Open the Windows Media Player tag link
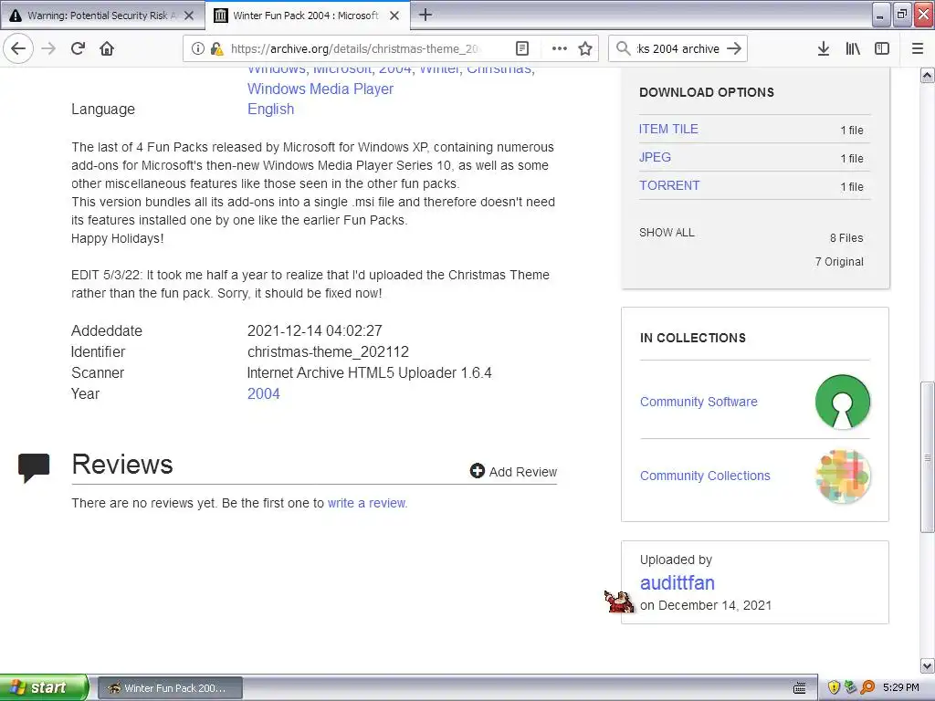 tap(320, 89)
